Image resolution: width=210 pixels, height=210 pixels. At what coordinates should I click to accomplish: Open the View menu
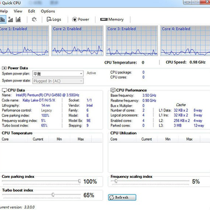[18, 11]
